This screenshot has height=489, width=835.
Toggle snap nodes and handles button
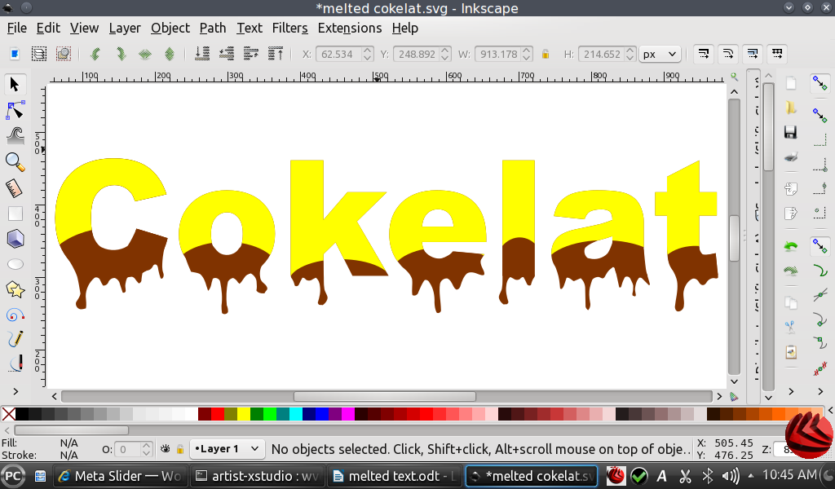[820, 246]
